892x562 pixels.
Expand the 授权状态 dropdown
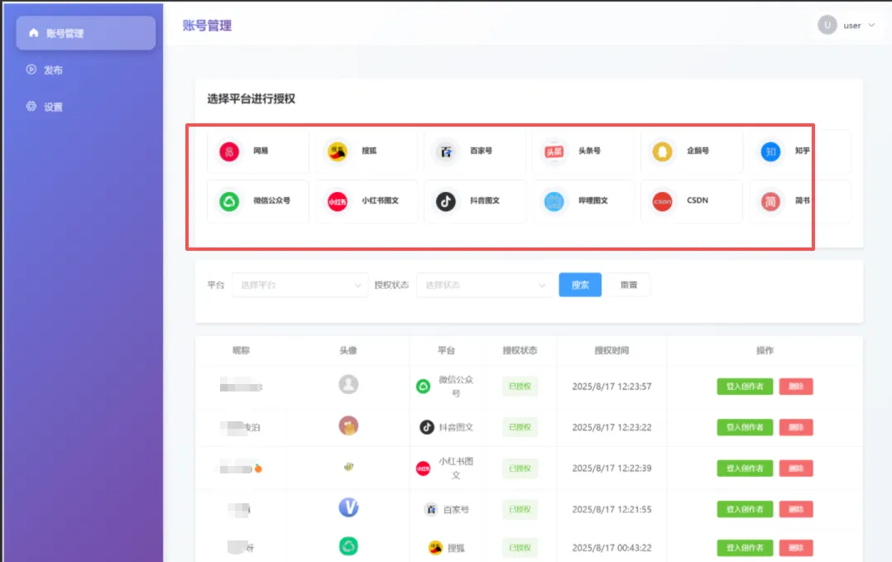tap(484, 284)
